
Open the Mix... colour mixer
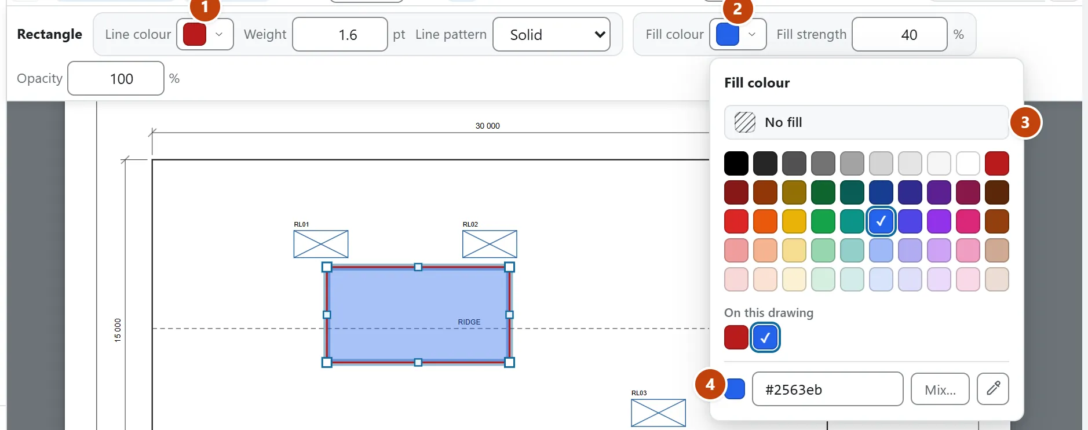(940, 389)
